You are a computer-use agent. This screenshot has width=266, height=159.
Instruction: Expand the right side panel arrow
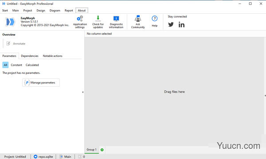click(265, 96)
